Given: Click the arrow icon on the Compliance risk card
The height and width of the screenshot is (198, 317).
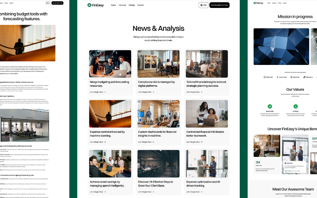Looking at the screenshot, I should pyautogui.click(x=153, y=92).
